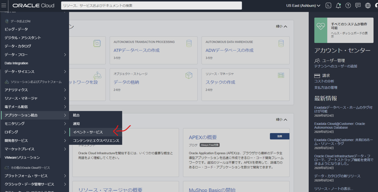378x192 pixels.
Task: Expand the アナリティクス submenu
Action: click(65, 90)
